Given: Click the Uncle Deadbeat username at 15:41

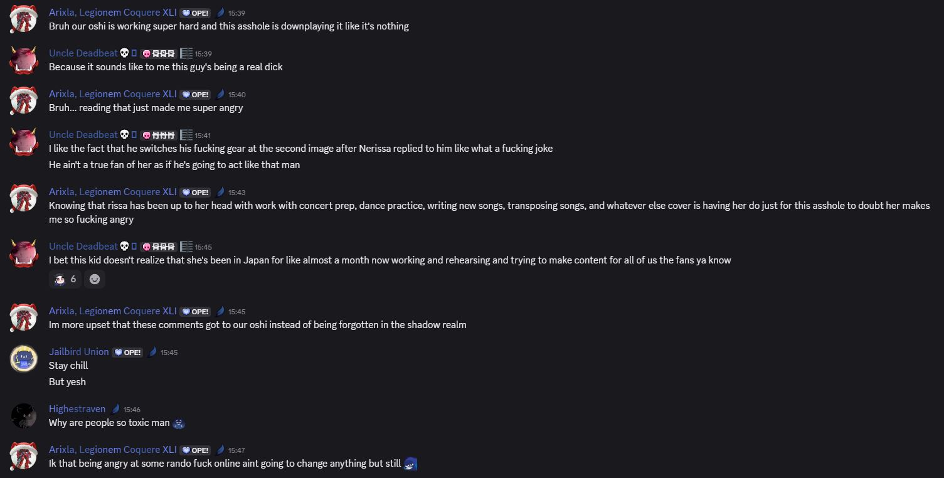Looking at the screenshot, I should pyautogui.click(x=83, y=134).
